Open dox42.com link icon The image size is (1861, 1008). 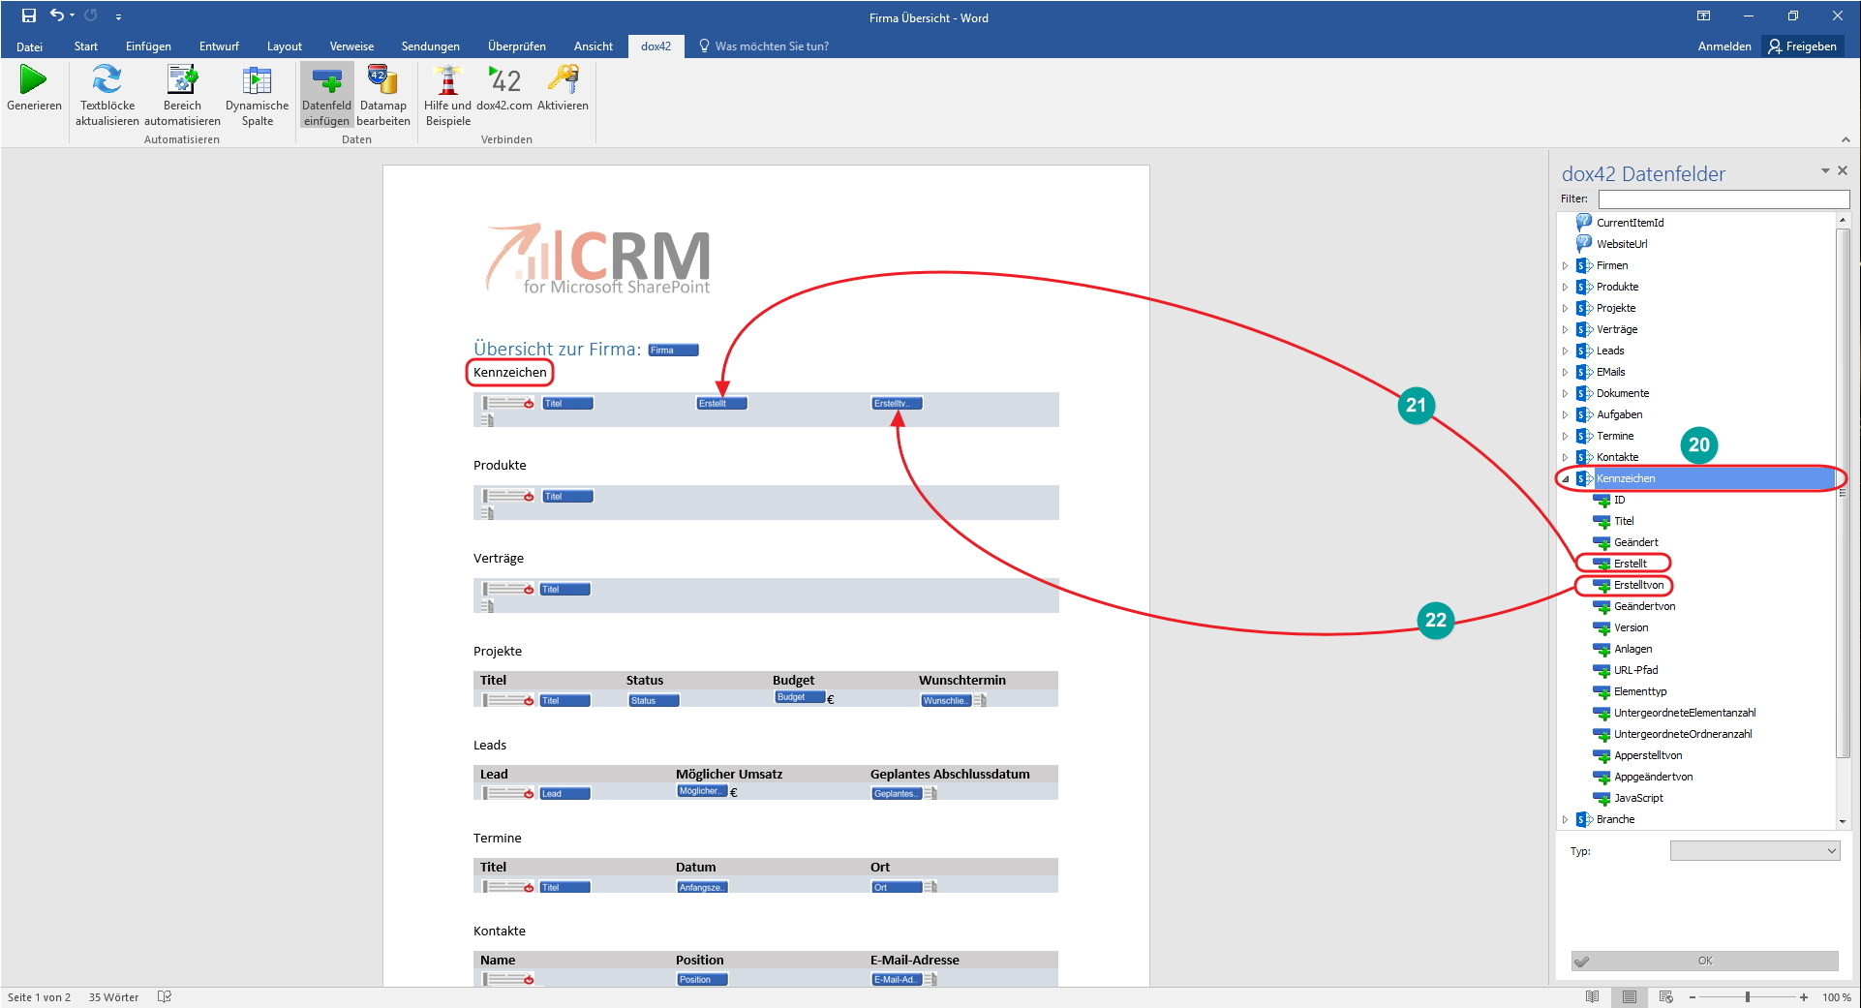[504, 79]
